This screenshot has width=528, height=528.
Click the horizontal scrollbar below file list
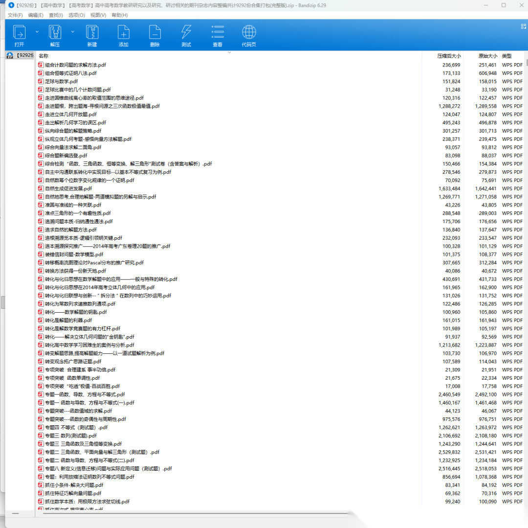pos(196,513)
